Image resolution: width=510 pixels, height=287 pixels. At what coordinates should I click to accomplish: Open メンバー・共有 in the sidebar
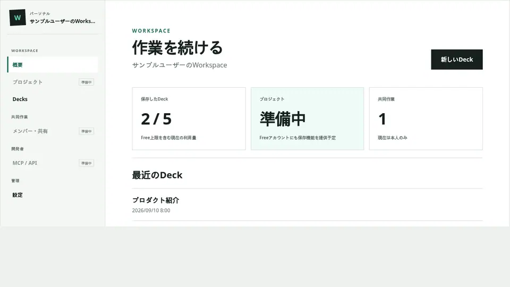click(53, 131)
